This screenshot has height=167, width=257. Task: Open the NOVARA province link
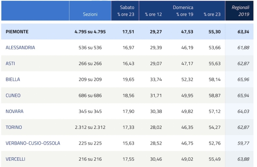tap(14, 111)
